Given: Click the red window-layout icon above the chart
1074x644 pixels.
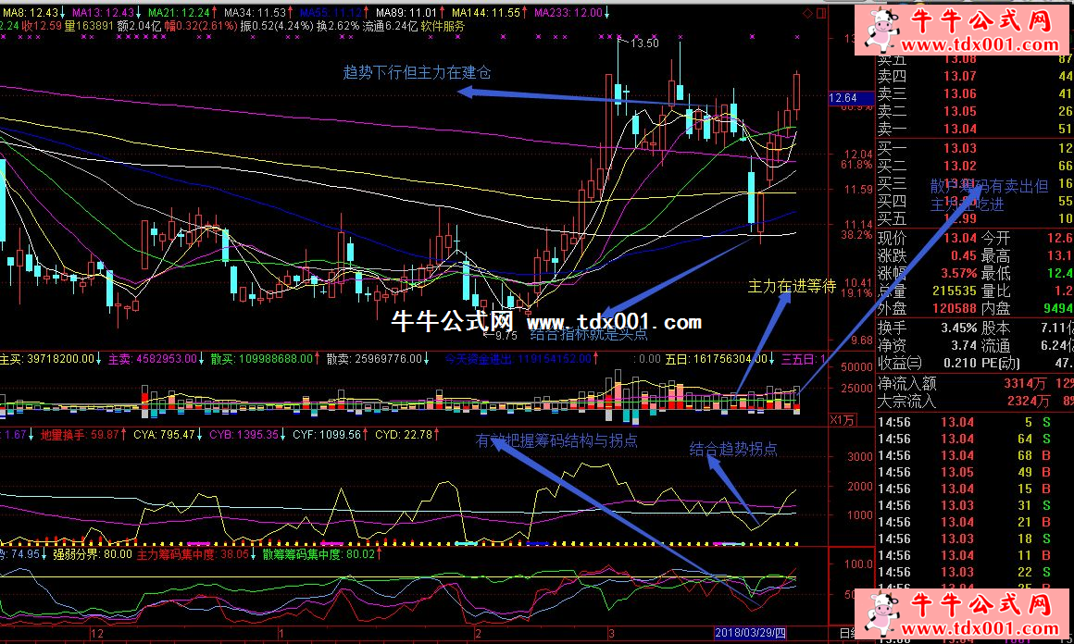Looking at the screenshot, I should [821, 13].
